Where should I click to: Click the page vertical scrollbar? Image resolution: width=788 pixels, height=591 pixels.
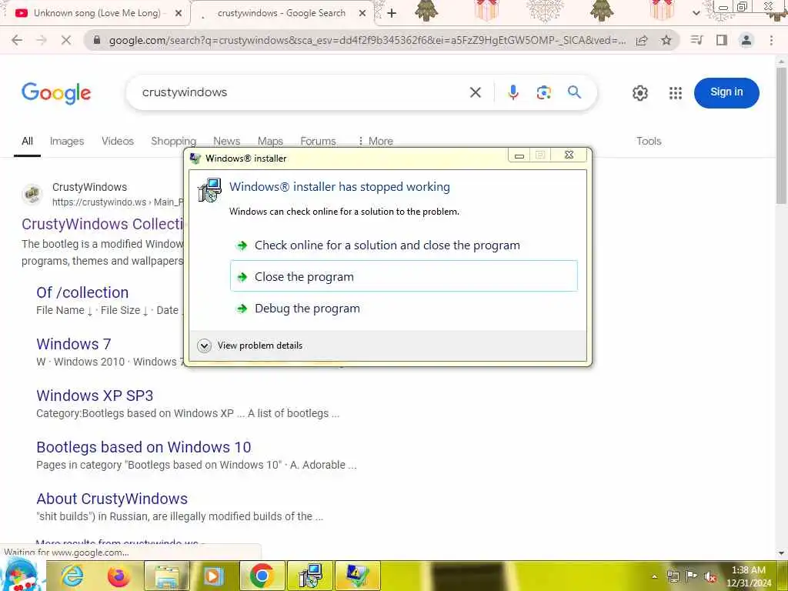(781, 135)
